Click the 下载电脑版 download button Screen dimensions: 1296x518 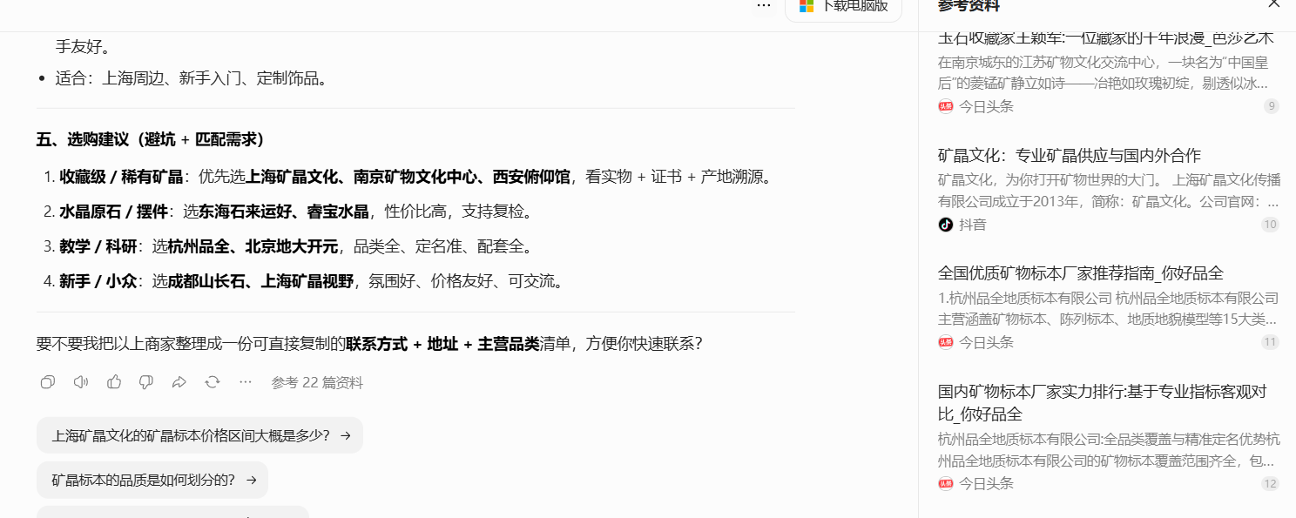point(843,7)
